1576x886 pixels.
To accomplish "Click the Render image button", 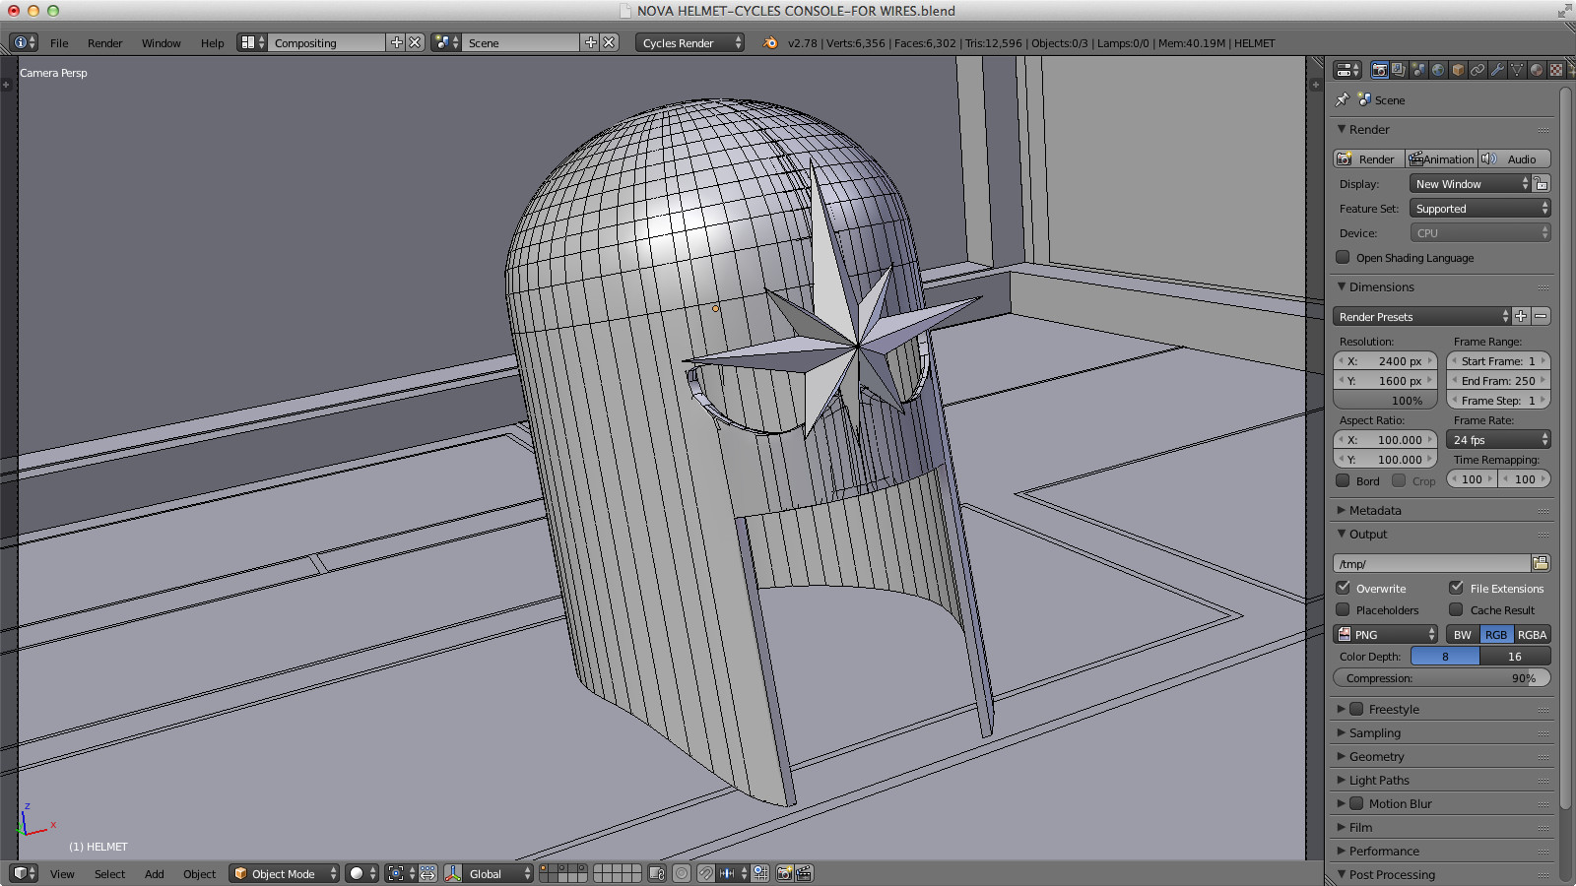I will coord(1369,158).
